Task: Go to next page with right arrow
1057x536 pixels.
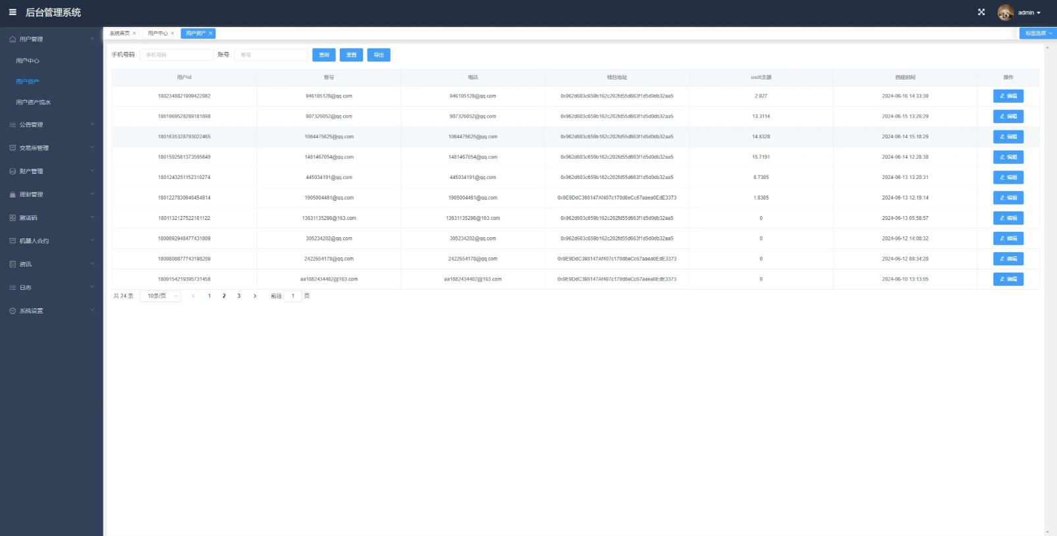Action: (x=255, y=296)
